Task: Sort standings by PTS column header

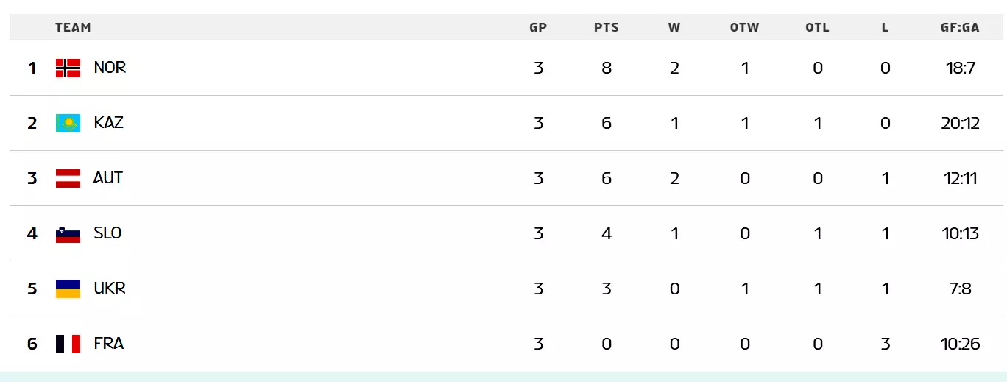Action: (x=606, y=28)
